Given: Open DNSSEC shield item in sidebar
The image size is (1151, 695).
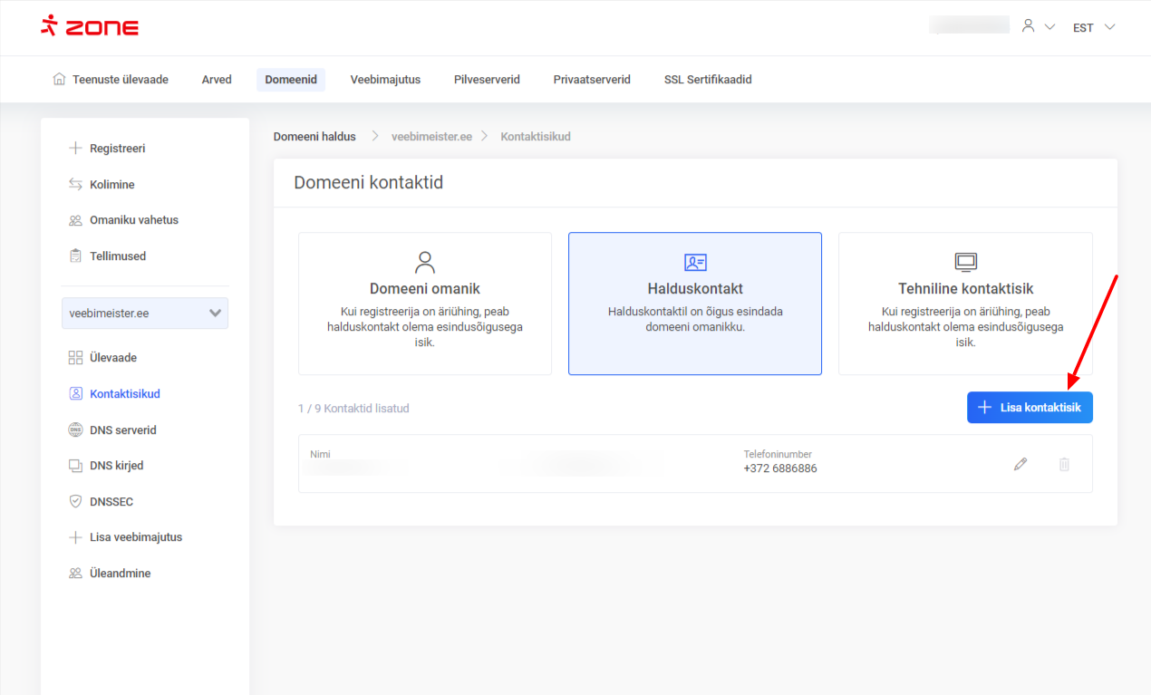Looking at the screenshot, I should tap(111, 501).
